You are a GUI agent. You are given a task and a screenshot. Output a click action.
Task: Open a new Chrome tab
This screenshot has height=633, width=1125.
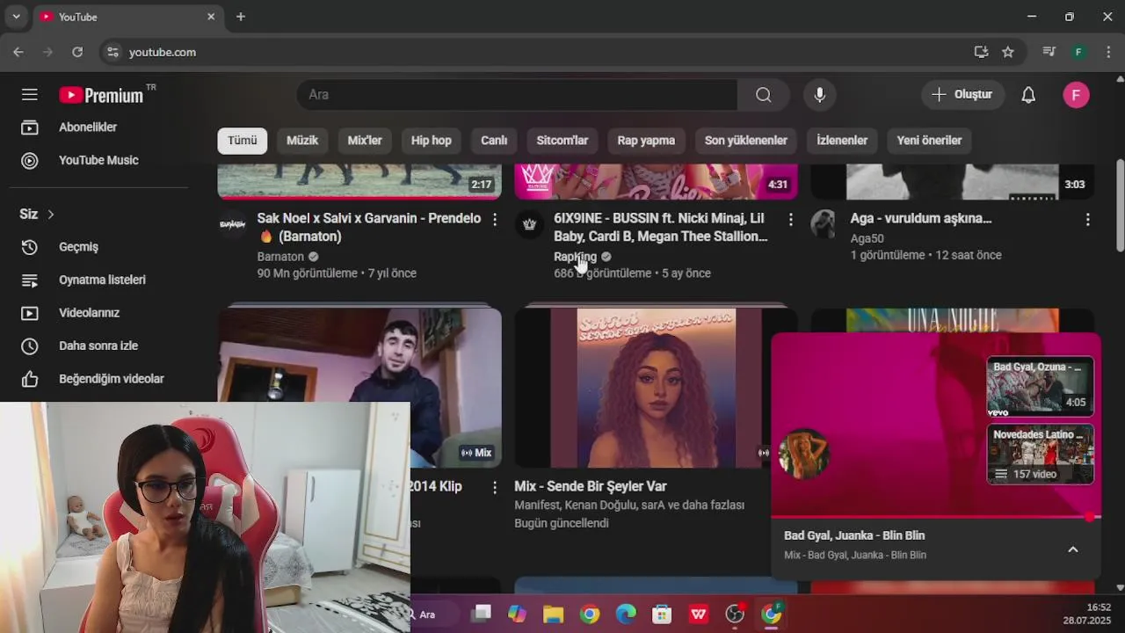point(241,17)
